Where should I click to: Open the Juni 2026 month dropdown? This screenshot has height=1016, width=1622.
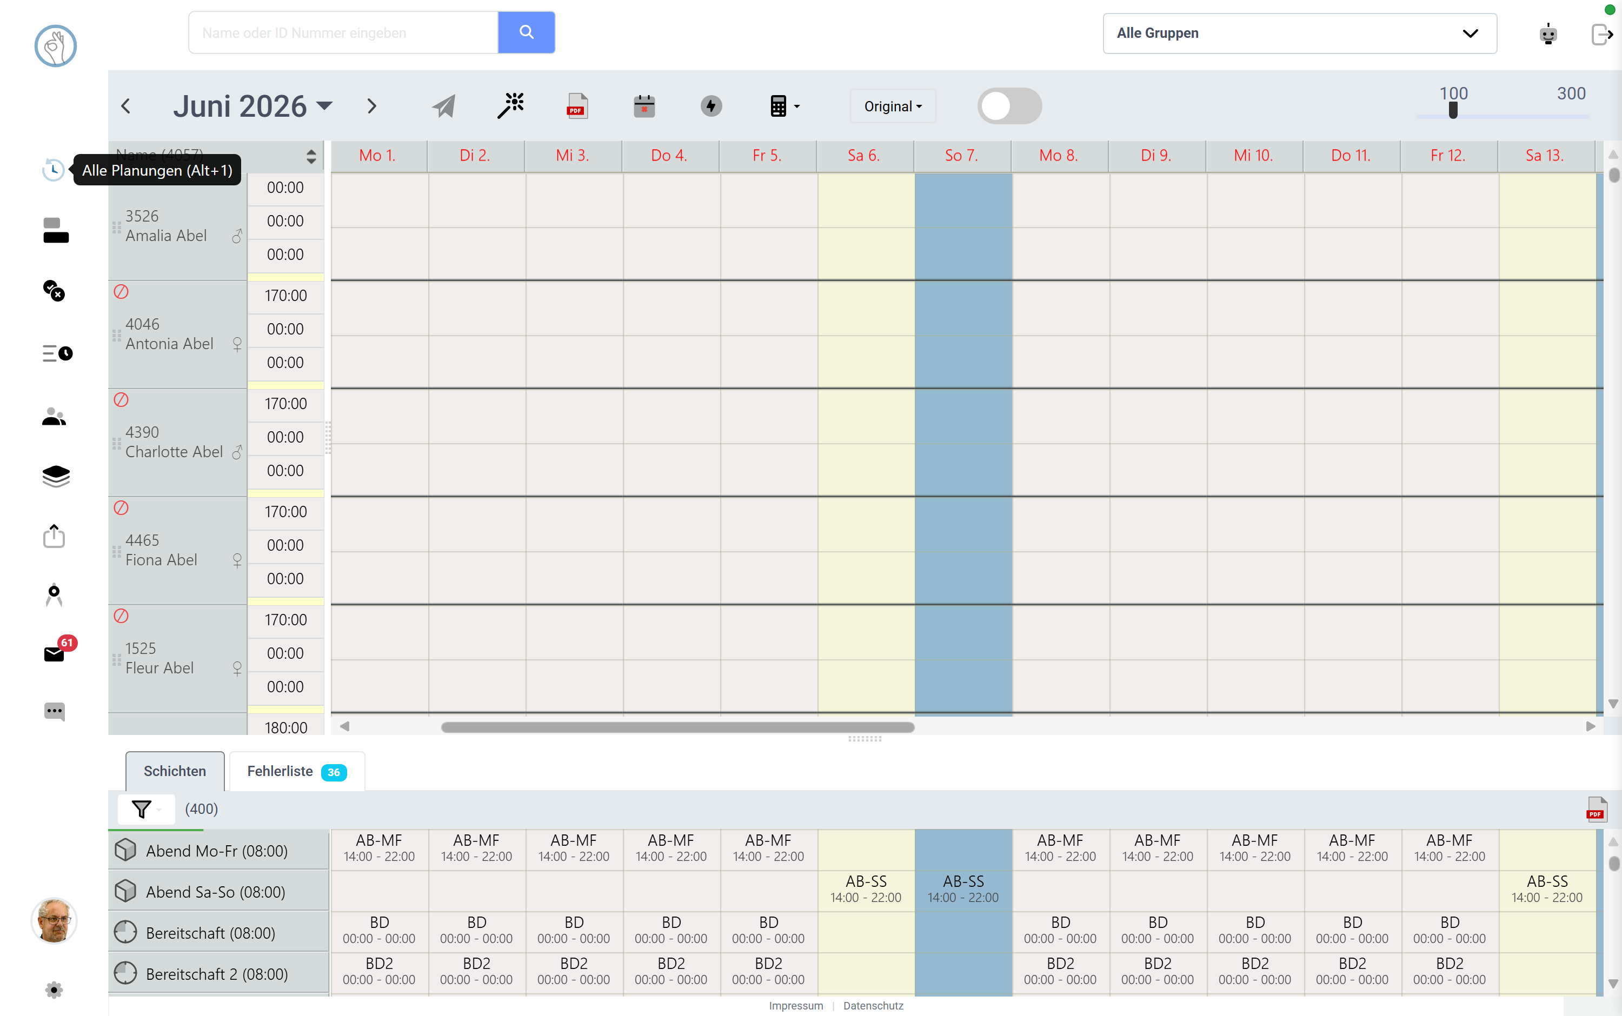coord(252,106)
